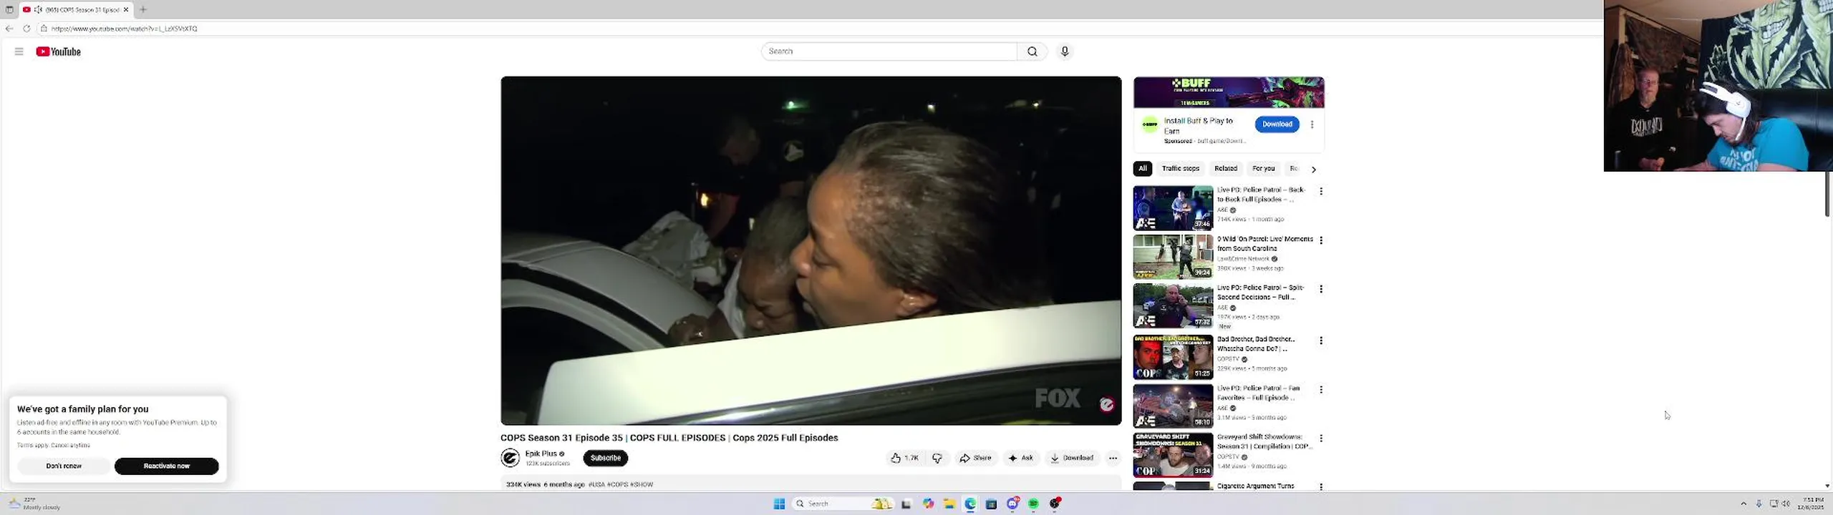
Task: Click the Epik Plus channel name
Action: coord(541,453)
